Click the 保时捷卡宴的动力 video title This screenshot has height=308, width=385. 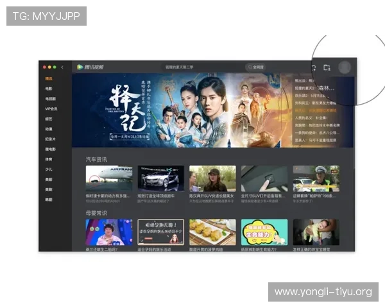click(108, 196)
